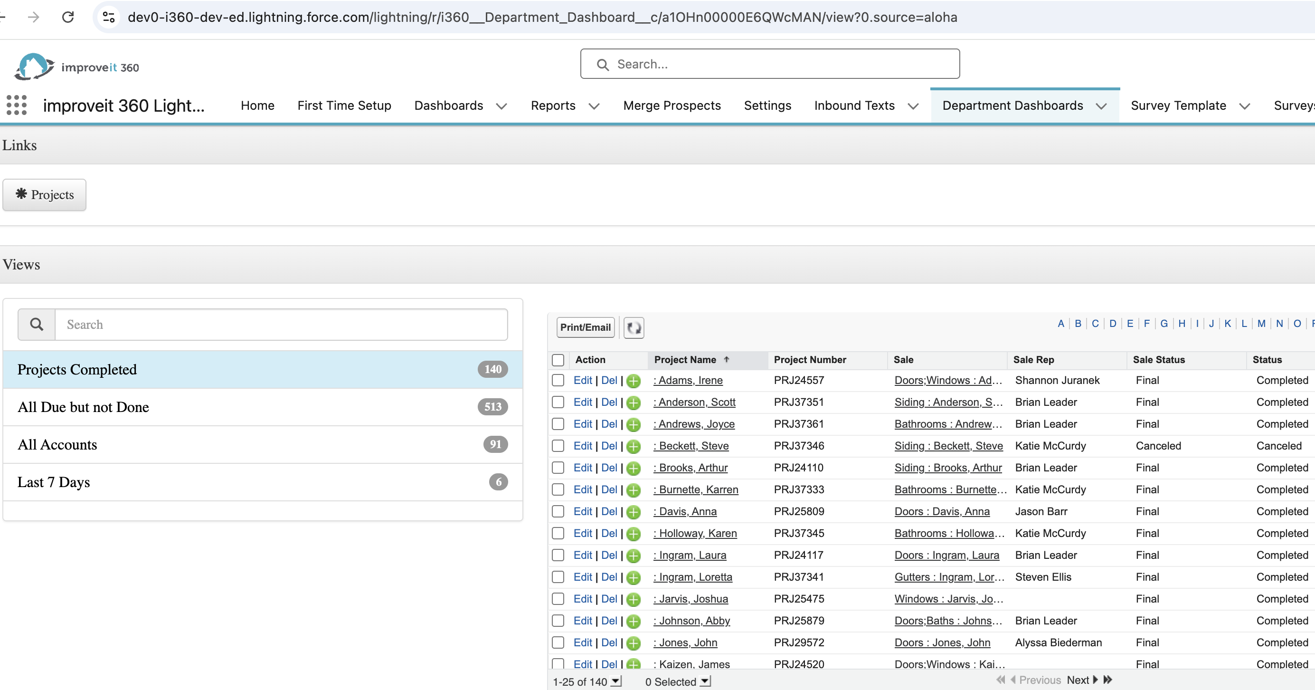Open the Davis, Anna project link
Screen dimensions: 1315x690
[x=685, y=512]
